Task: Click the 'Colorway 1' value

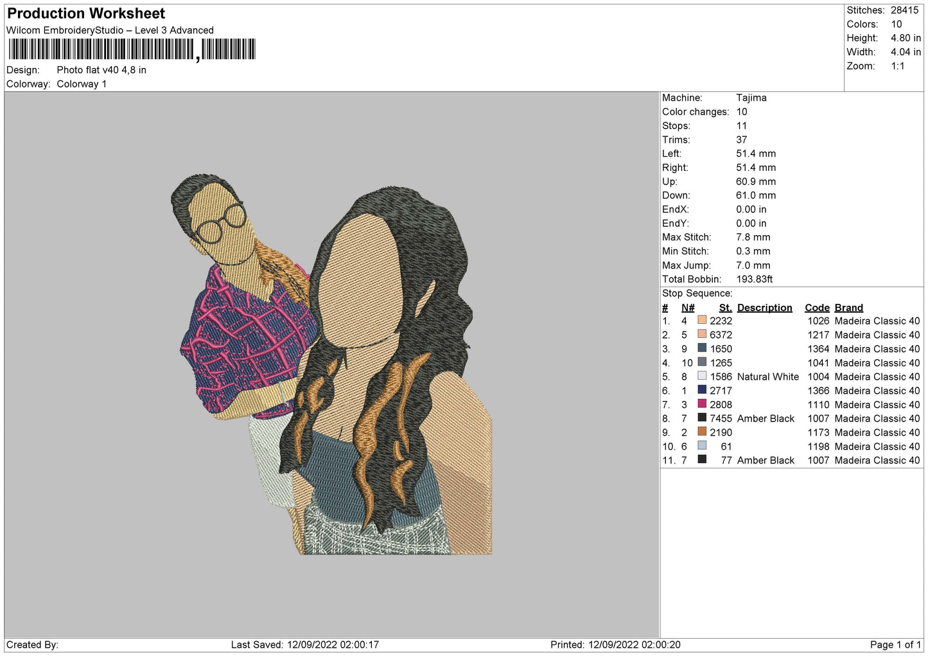Action: (82, 84)
